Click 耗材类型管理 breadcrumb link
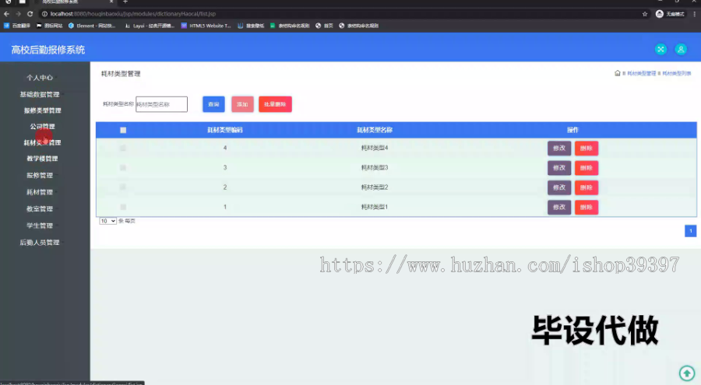The width and height of the screenshot is (701, 385). point(642,73)
